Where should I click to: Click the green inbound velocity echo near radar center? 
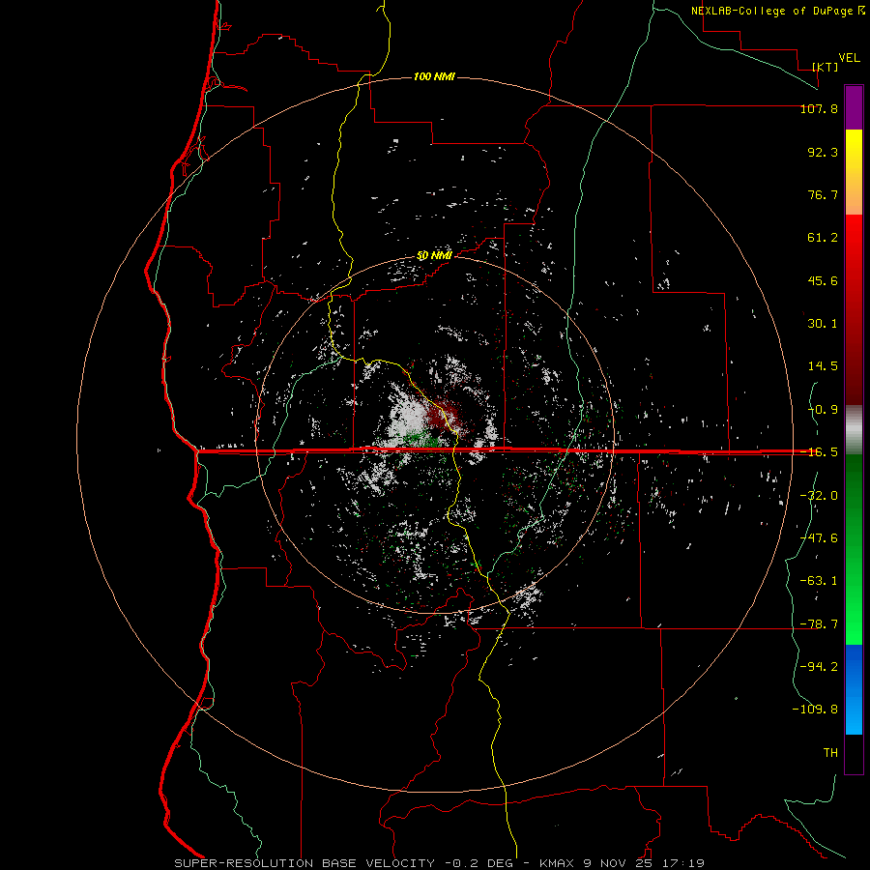coord(420,440)
